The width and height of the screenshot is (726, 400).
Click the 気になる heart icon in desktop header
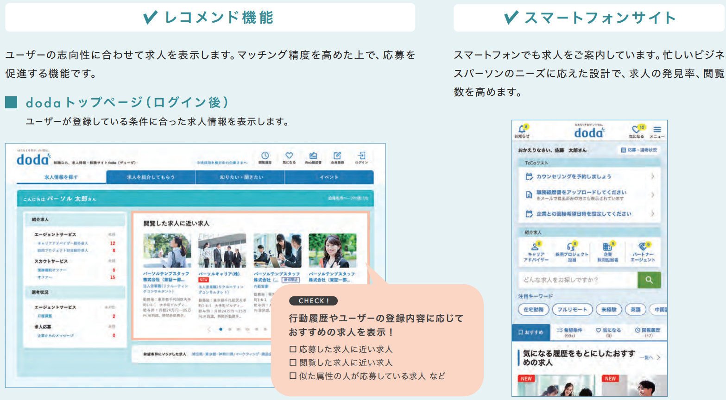pyautogui.click(x=289, y=156)
